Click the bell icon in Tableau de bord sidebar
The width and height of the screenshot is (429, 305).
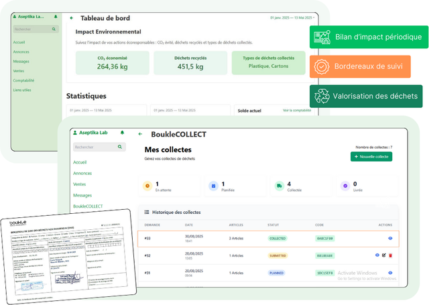point(56,17)
